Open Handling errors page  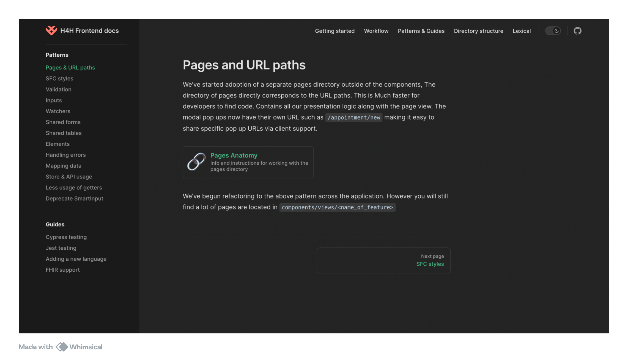coord(65,155)
